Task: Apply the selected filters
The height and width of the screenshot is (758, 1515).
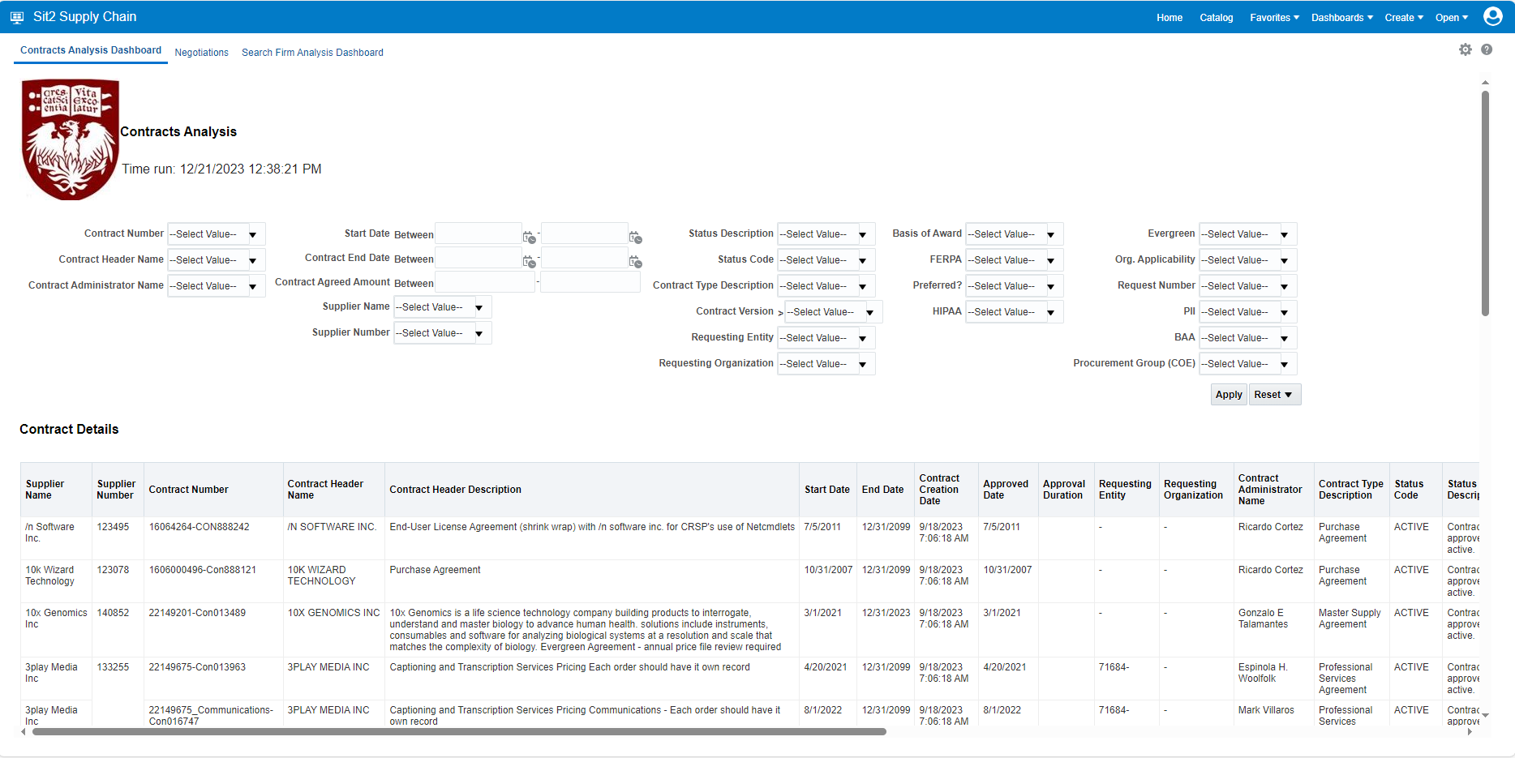Action: click(x=1229, y=395)
